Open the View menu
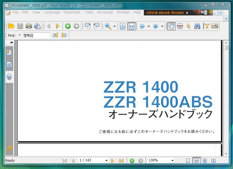Screen dimensions: 233x169 [36, 12]
